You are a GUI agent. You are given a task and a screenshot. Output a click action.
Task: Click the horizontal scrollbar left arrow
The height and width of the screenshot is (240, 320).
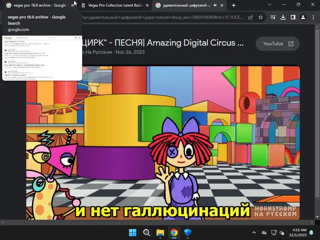click(2, 222)
